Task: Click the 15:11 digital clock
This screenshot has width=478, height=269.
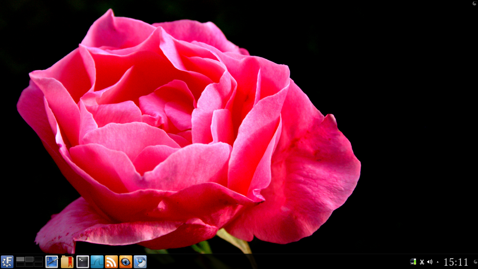Action: (456, 262)
